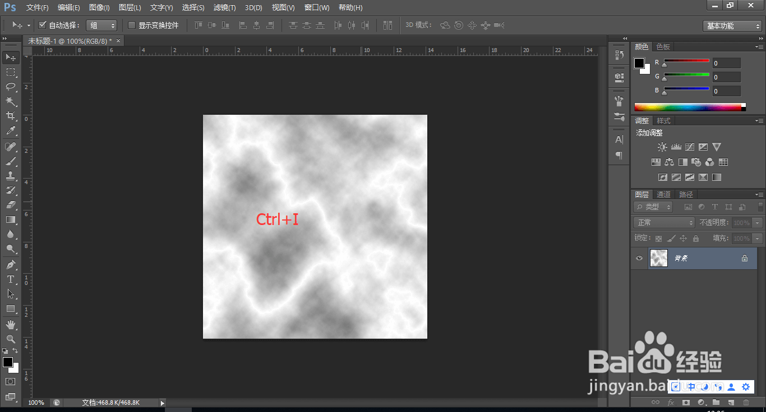Select the Blur tool

(x=11, y=234)
